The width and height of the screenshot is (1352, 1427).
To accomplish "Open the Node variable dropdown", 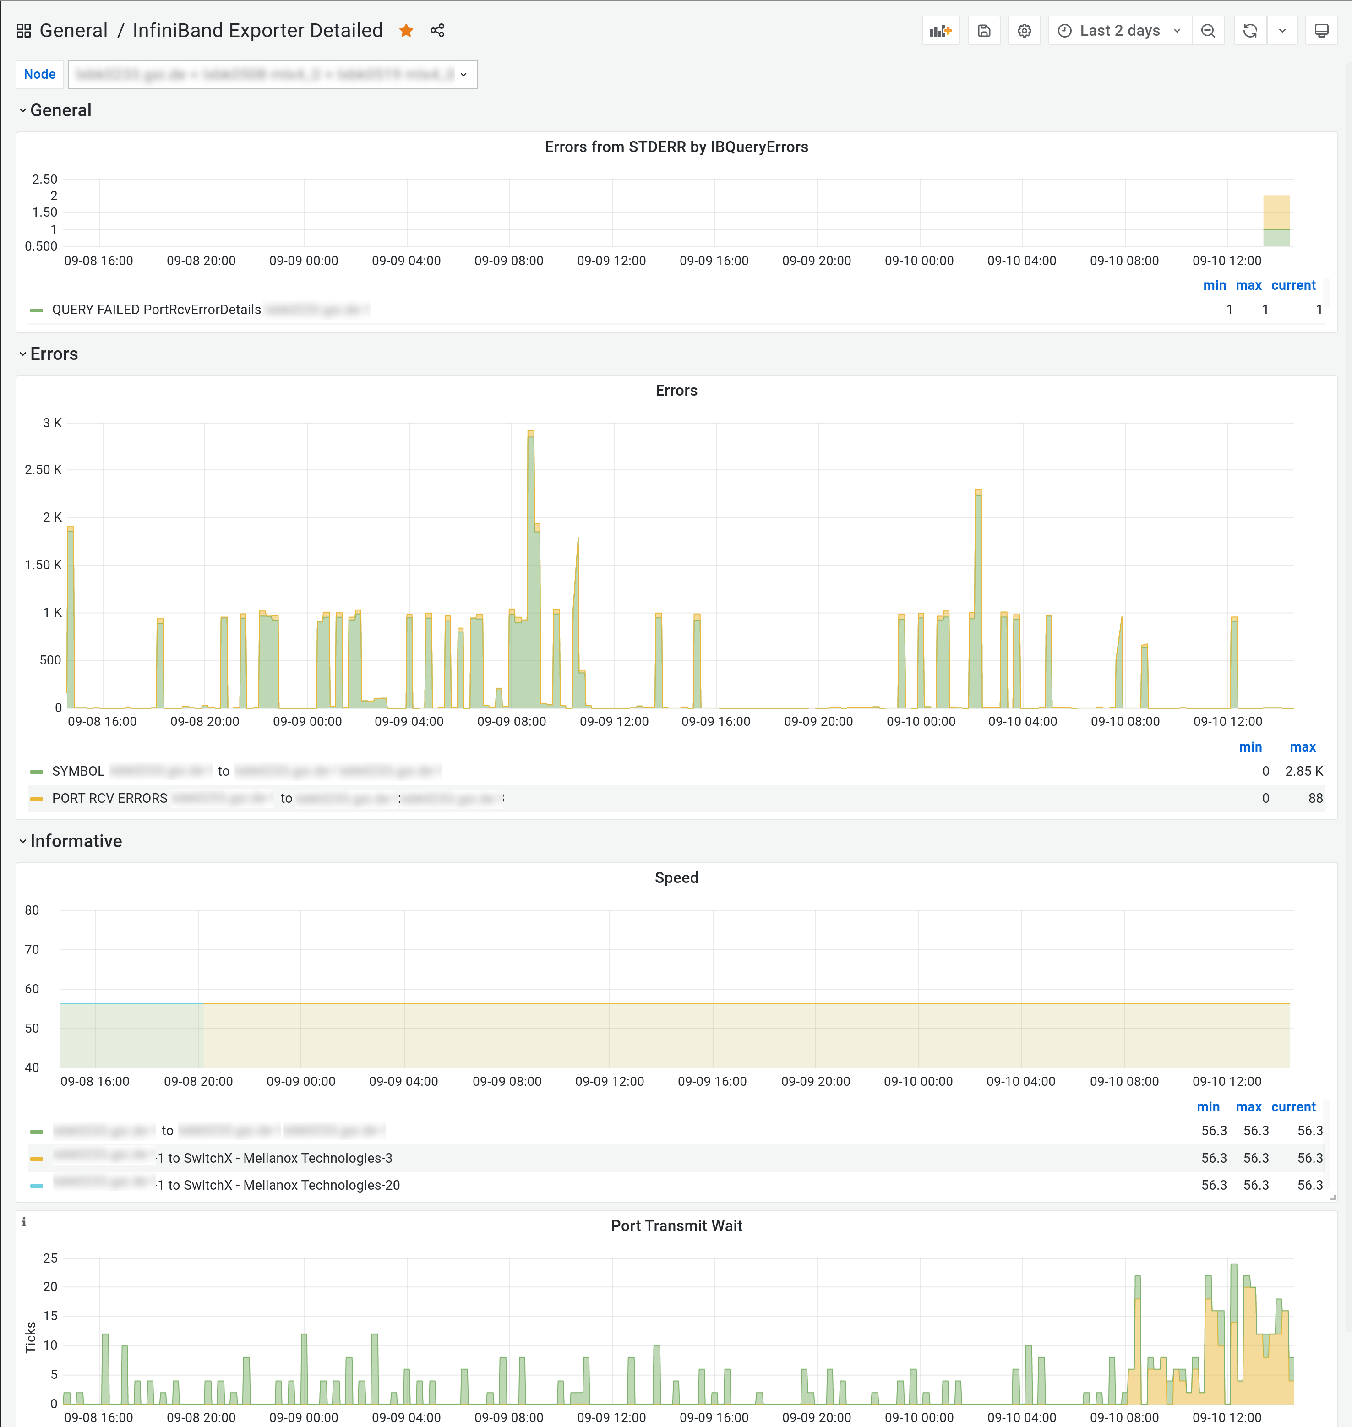I will click(273, 74).
